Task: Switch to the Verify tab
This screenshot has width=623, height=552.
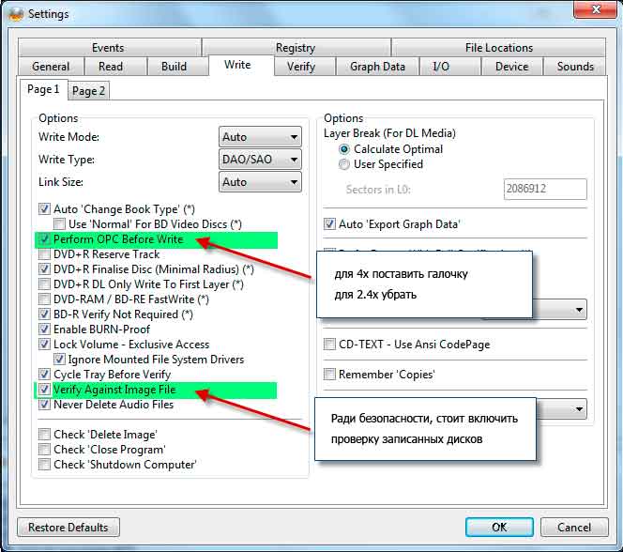Action: 301,67
